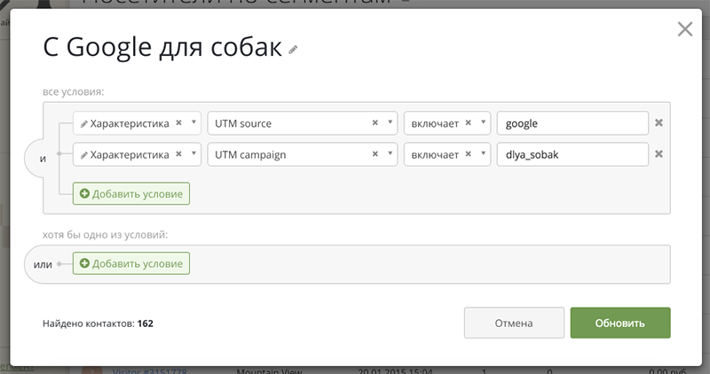Add condition in all-conditions group
Screen dimensions: 710x374
pyautogui.click(x=131, y=193)
